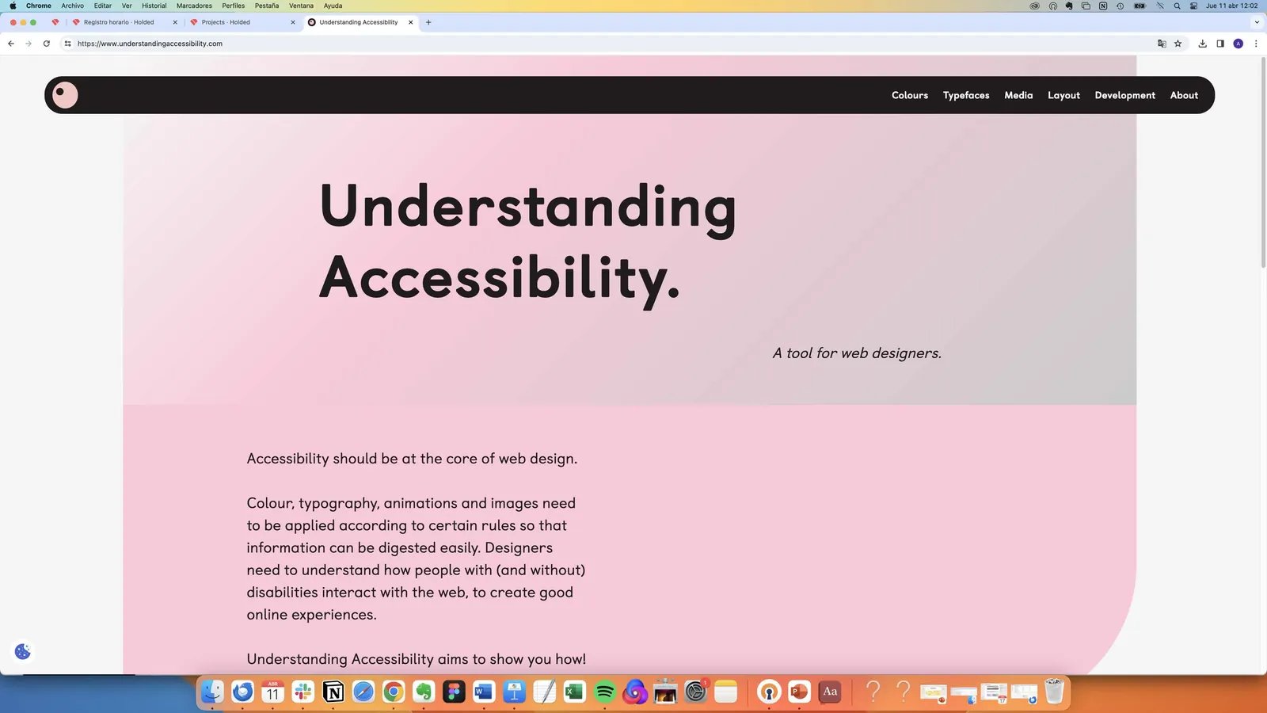Reload the page with the refresh icon
This screenshot has height=713, width=1267.
tap(47, 44)
